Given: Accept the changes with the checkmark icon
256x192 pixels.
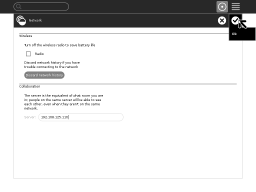Looking at the screenshot, I should point(235,20).
